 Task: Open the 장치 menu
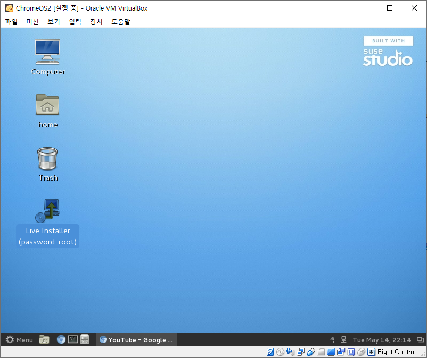click(96, 22)
